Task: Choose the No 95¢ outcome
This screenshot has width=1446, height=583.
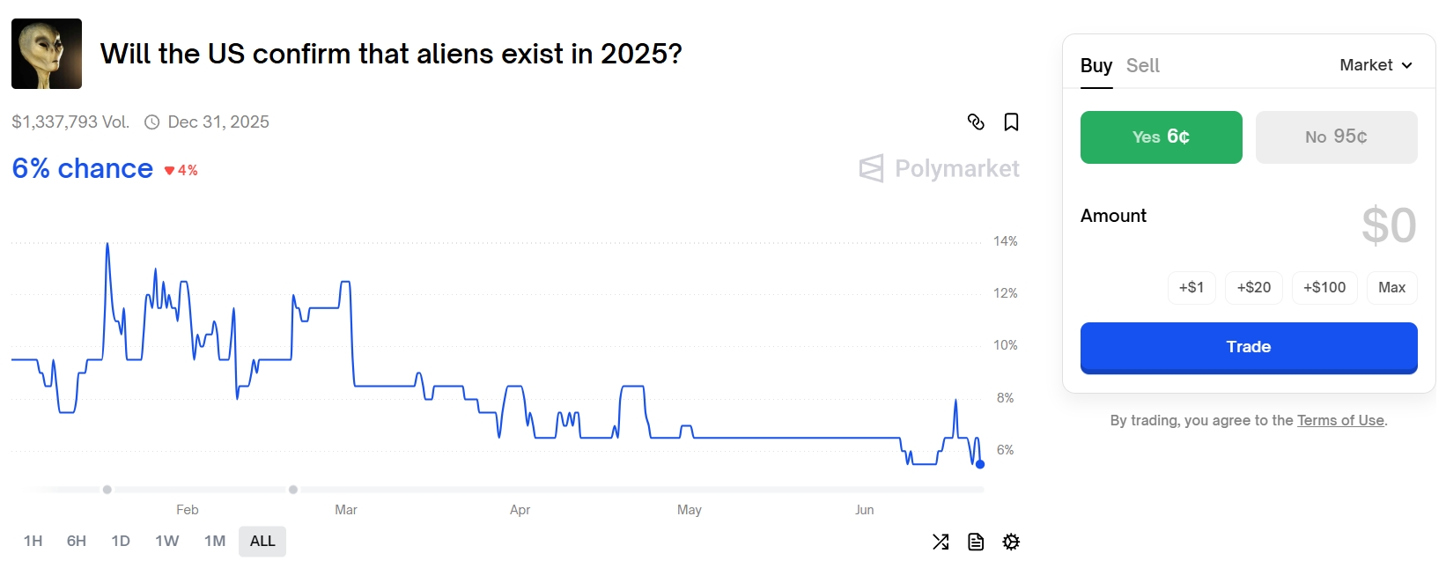Action: point(1336,137)
